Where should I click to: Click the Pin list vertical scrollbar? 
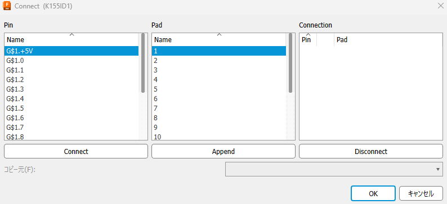pos(143,87)
